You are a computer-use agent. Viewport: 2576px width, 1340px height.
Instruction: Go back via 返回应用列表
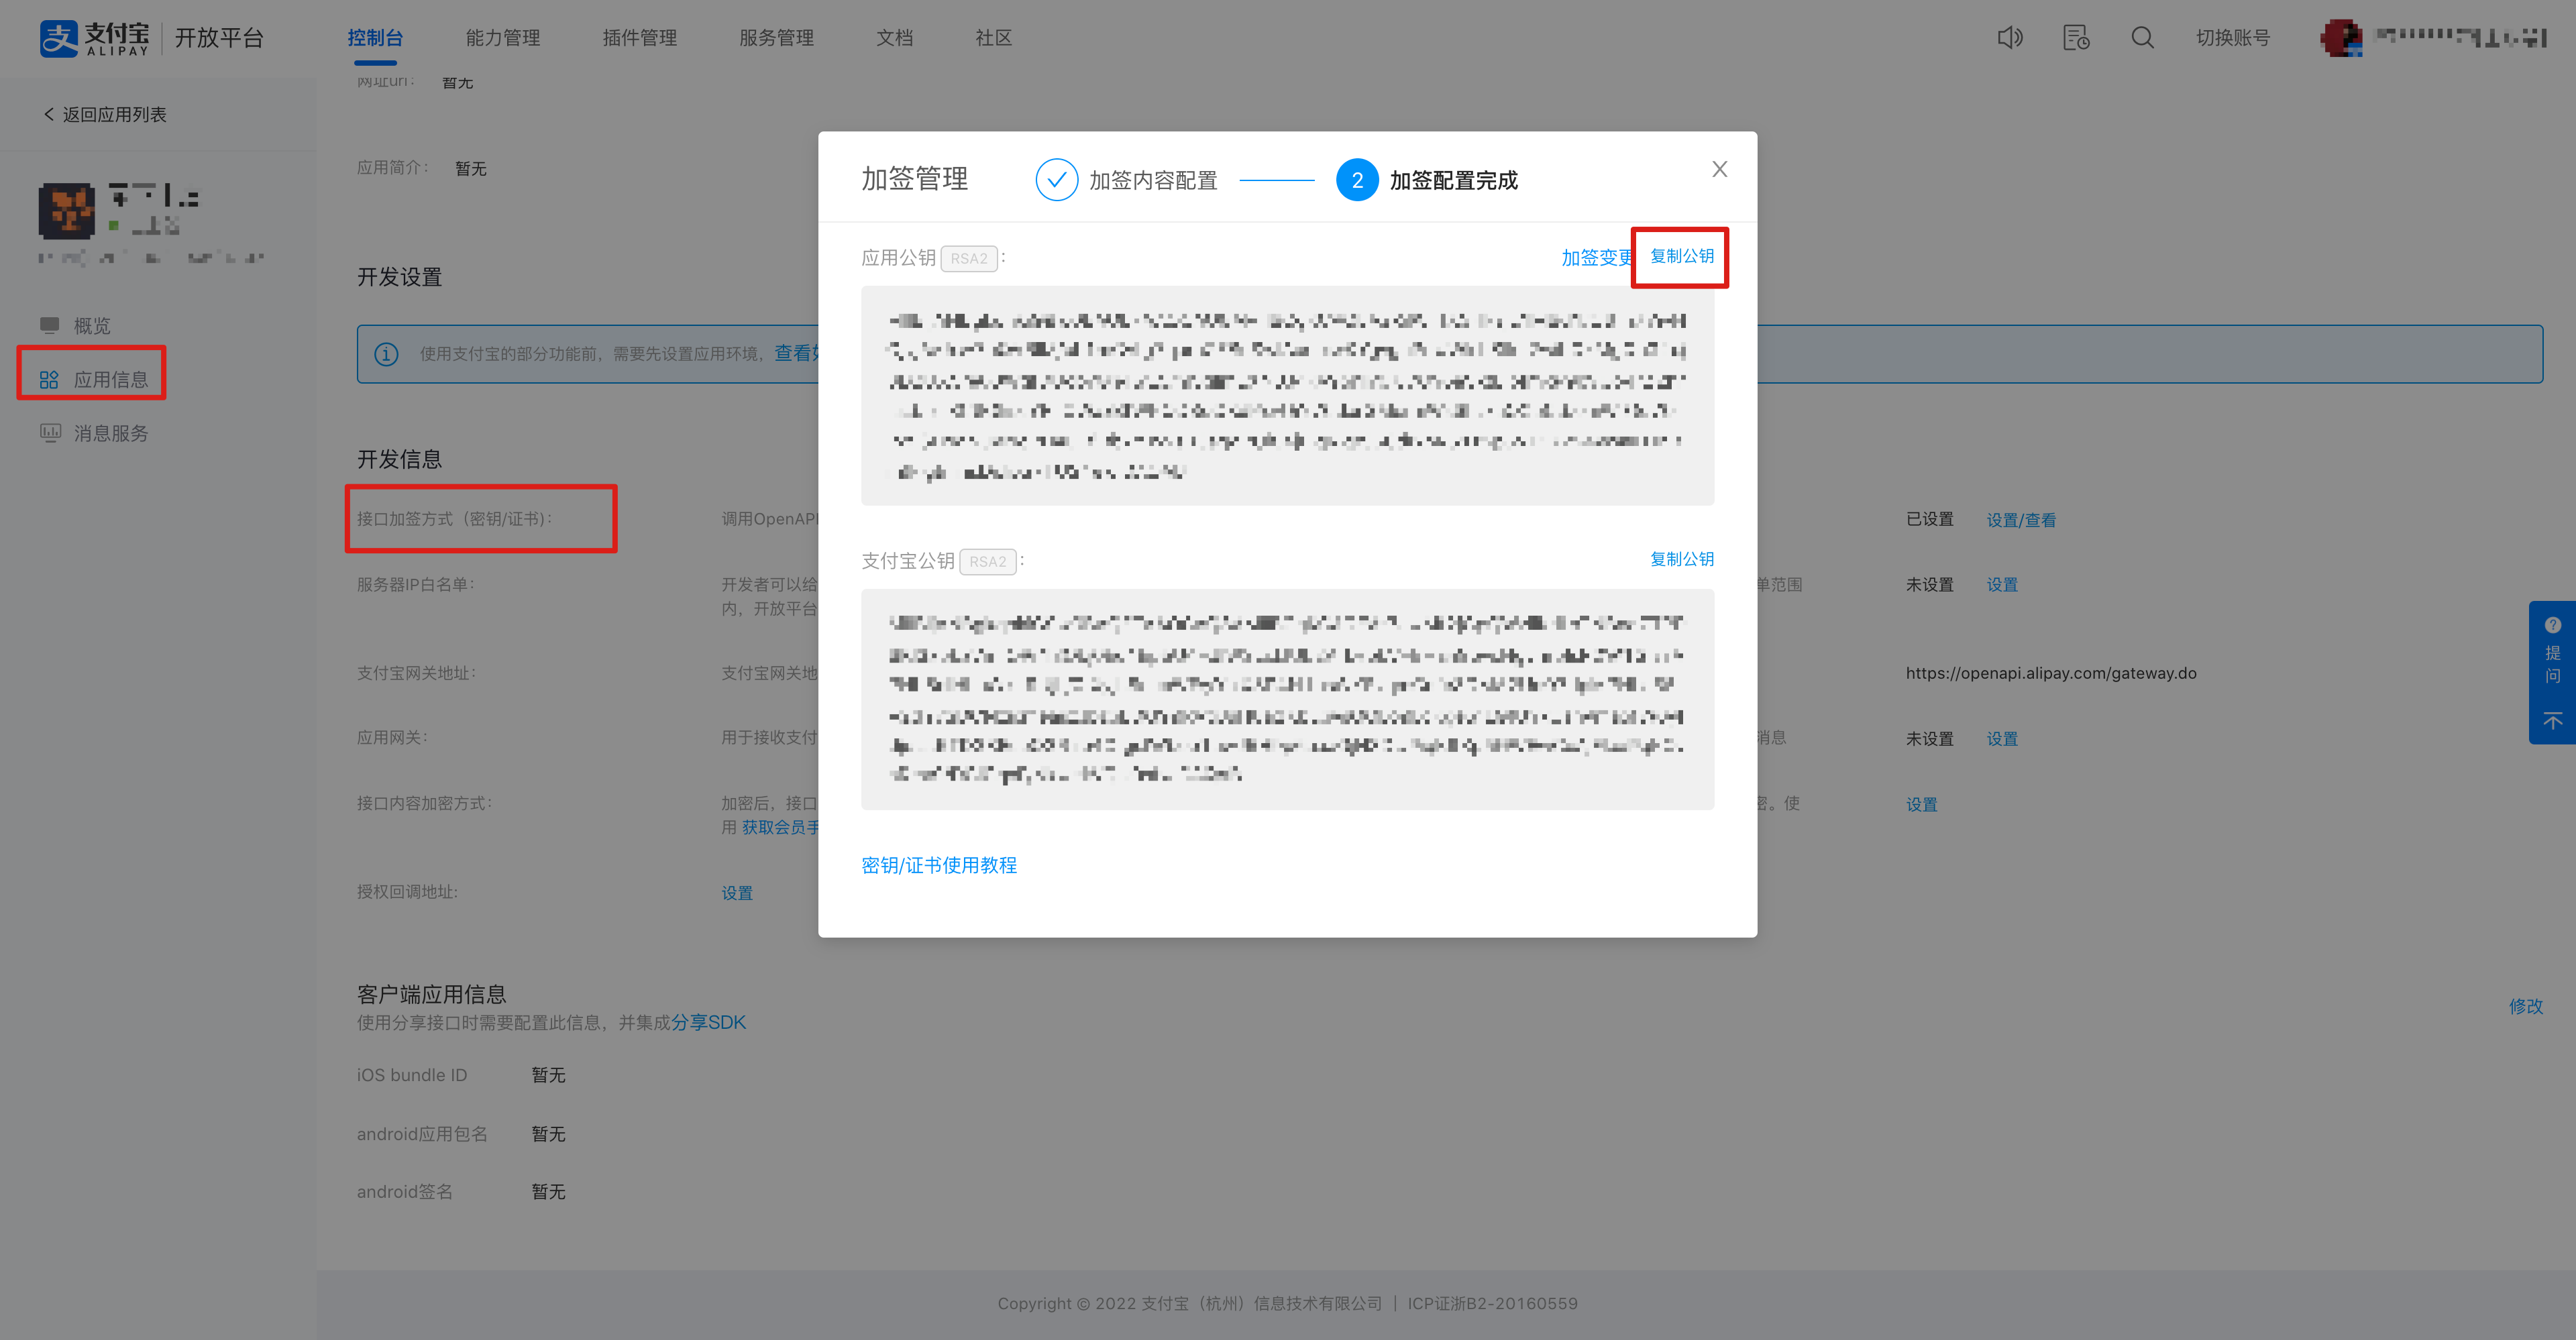(x=105, y=115)
